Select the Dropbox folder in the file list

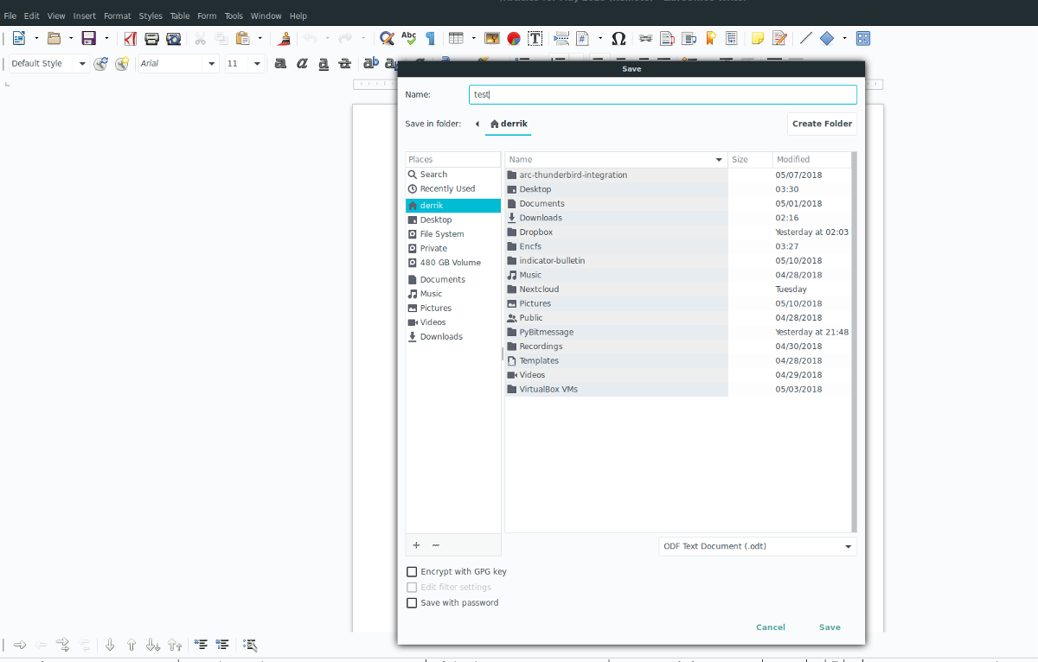[x=536, y=232]
